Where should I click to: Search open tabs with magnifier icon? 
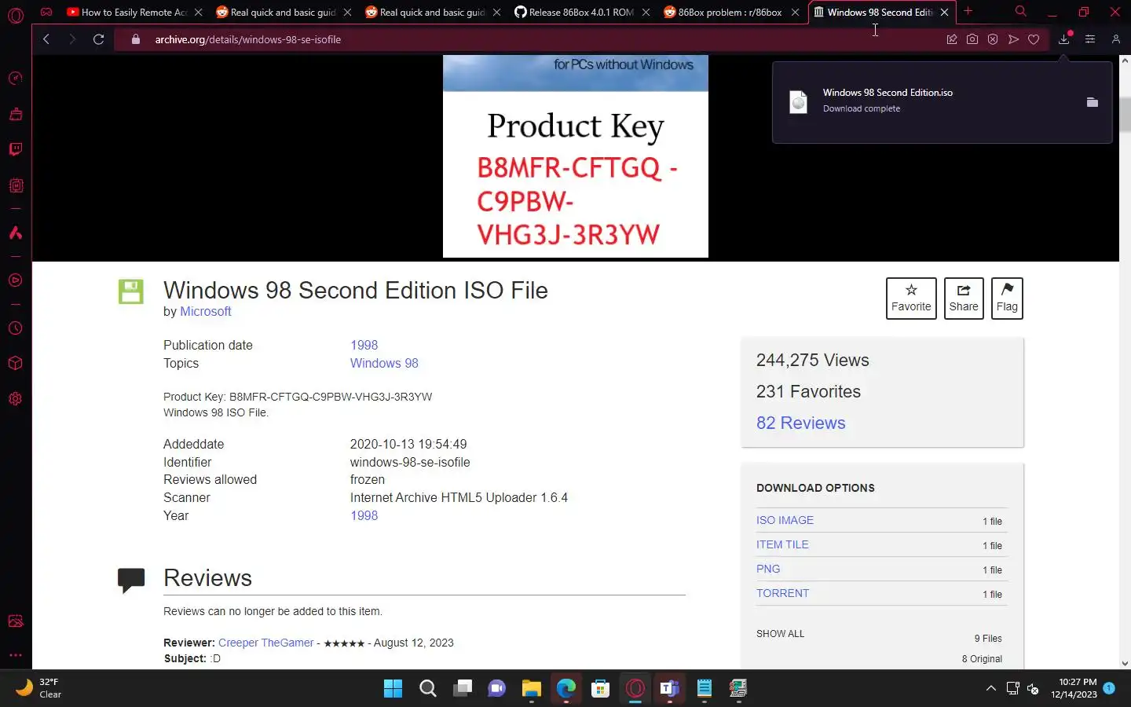coord(1020,12)
